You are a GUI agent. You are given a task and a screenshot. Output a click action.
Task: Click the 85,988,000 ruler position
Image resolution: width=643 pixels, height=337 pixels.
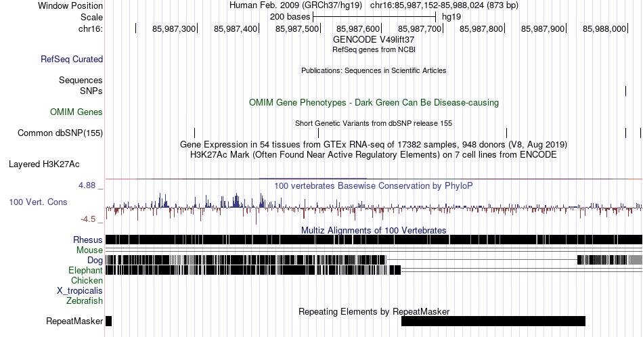click(604, 28)
